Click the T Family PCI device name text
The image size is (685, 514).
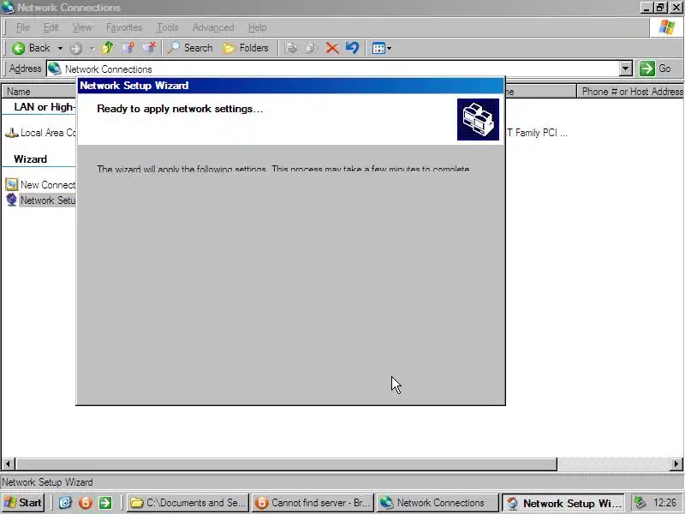pyautogui.click(x=538, y=133)
